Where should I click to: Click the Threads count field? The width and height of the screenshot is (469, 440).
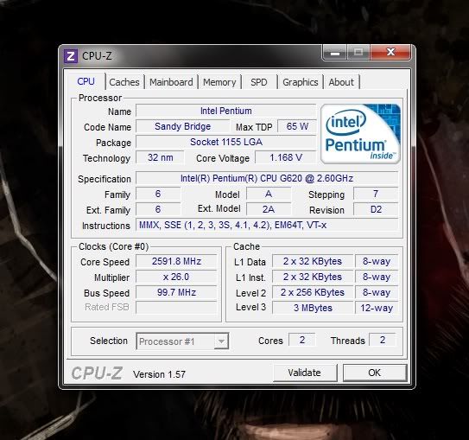click(383, 340)
